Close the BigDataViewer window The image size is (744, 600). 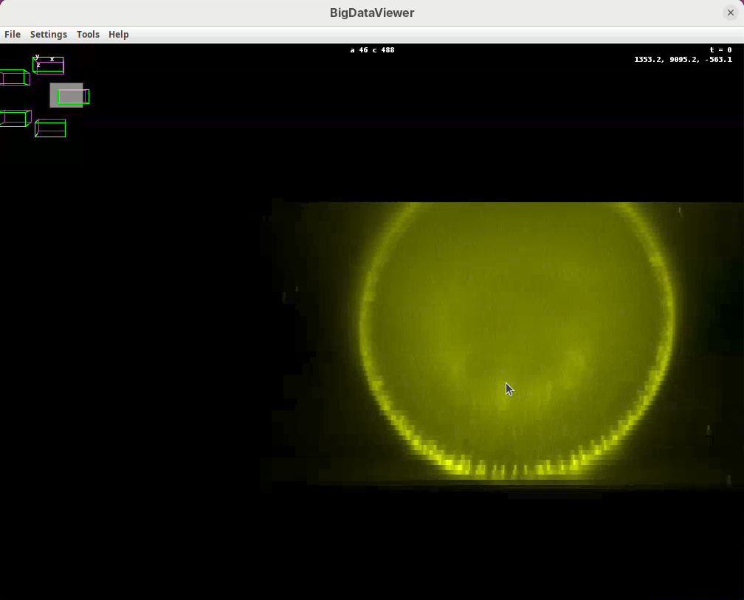pyautogui.click(x=730, y=13)
